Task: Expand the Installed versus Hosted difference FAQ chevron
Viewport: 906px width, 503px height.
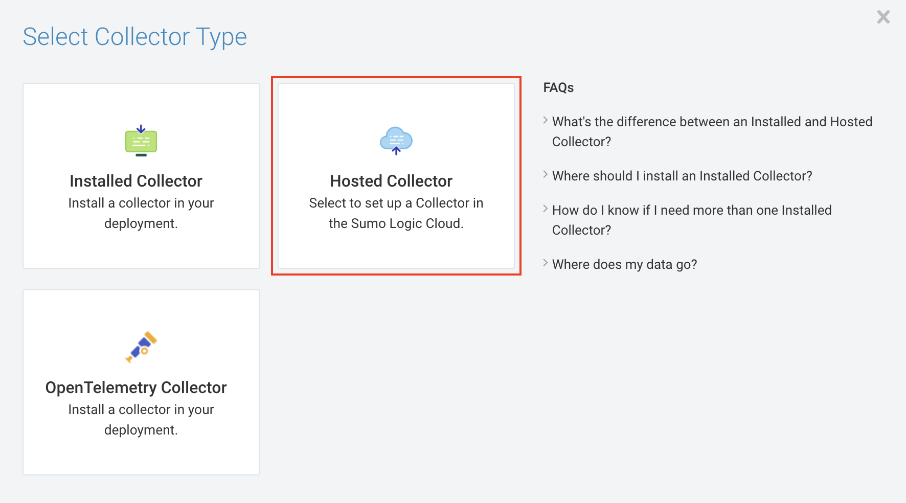Action: (546, 121)
